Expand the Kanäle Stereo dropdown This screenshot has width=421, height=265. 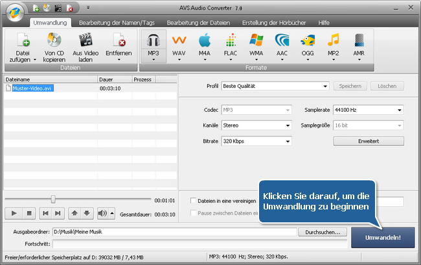[x=256, y=125]
